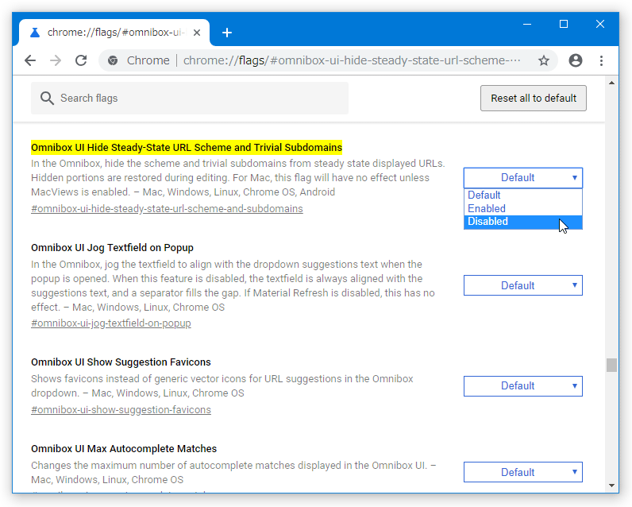
Task: Go back with the back arrow
Action: [x=30, y=60]
